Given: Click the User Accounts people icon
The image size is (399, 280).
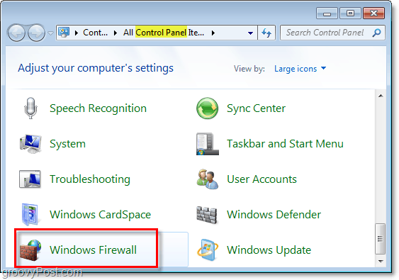Looking at the screenshot, I should click(208, 179).
